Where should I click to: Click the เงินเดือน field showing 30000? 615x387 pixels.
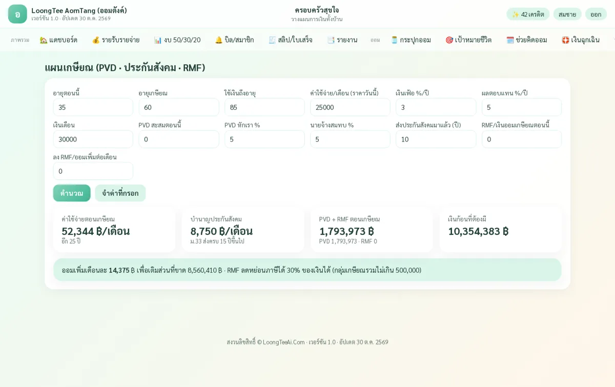point(93,139)
